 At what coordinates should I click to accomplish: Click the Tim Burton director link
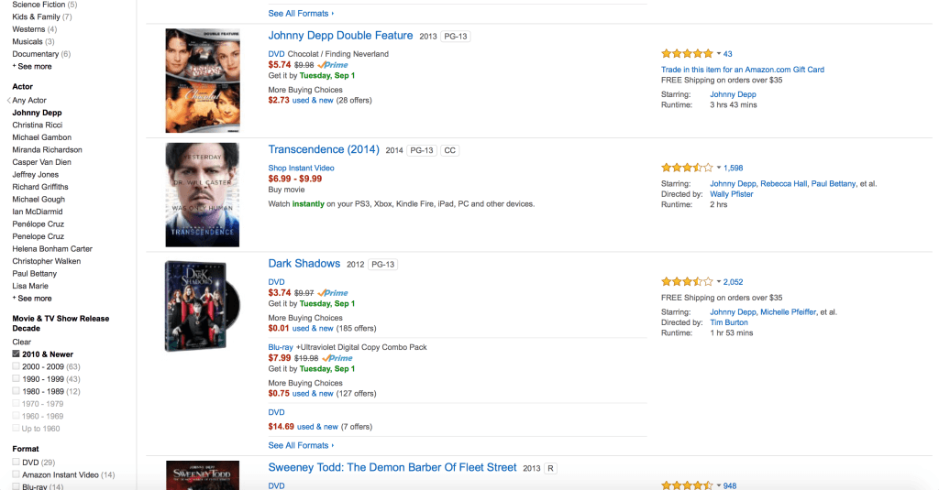[730, 322]
